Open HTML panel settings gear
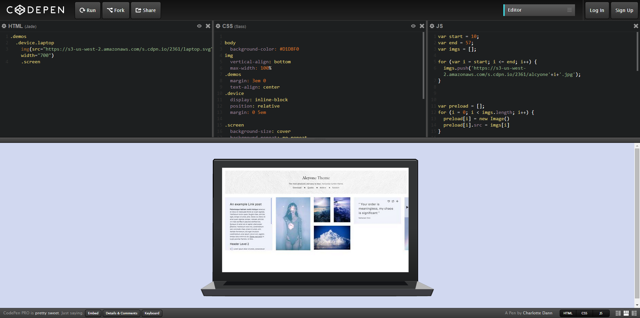 tap(4, 26)
